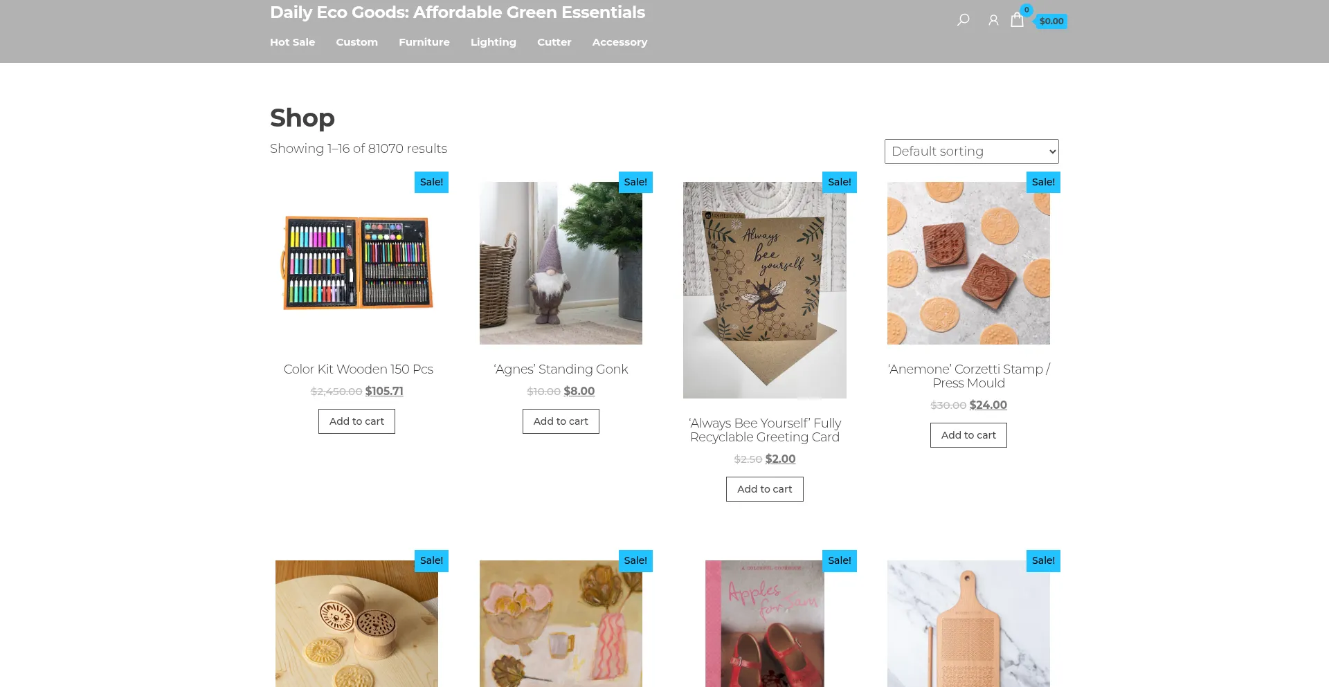Click Sale! badge on Color Kit Wooden
The width and height of the screenshot is (1329, 687).
431,182
